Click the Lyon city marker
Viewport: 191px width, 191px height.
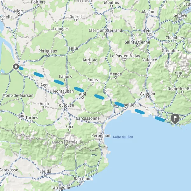point(148,34)
